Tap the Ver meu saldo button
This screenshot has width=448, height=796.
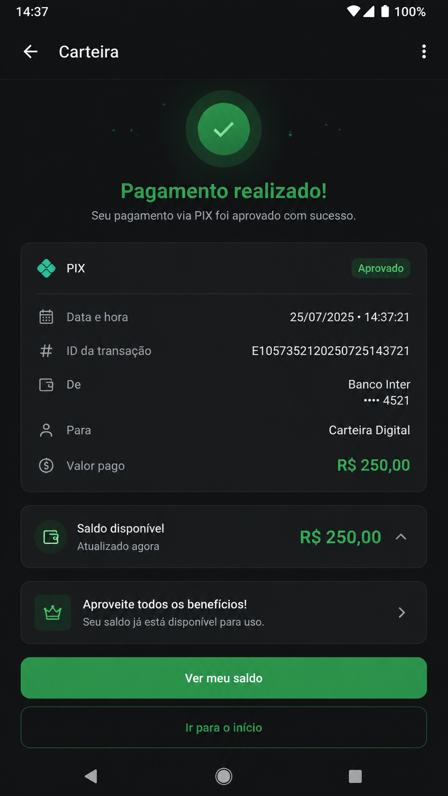tap(224, 678)
